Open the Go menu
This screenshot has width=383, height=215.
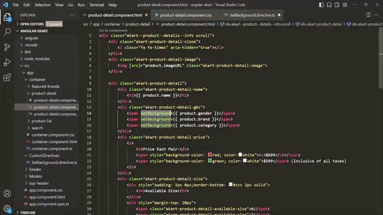click(x=71, y=5)
